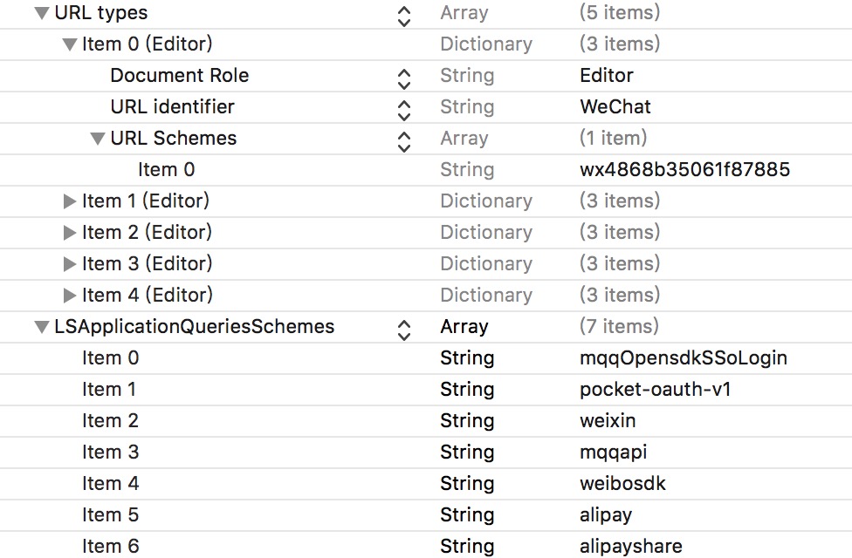
Task: Collapse the URL types array
Action: (x=42, y=13)
